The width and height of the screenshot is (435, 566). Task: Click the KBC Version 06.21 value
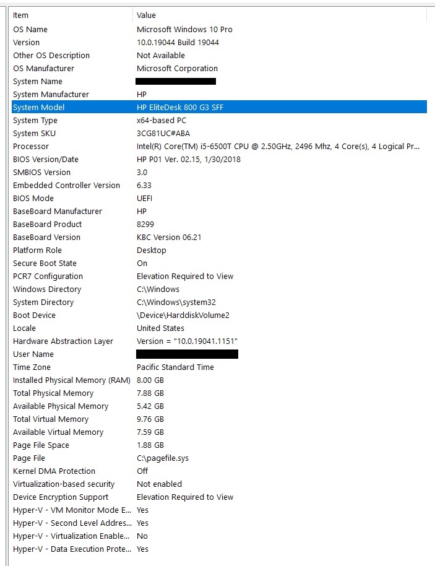tap(169, 237)
